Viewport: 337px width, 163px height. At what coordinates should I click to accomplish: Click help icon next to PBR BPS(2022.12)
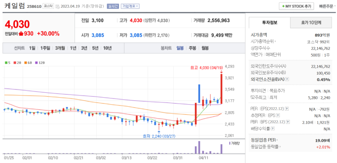[288, 122]
